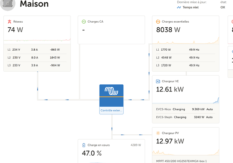Click the 4289 W battery charge power
Screen dimensions: 233x163
coord(136,145)
